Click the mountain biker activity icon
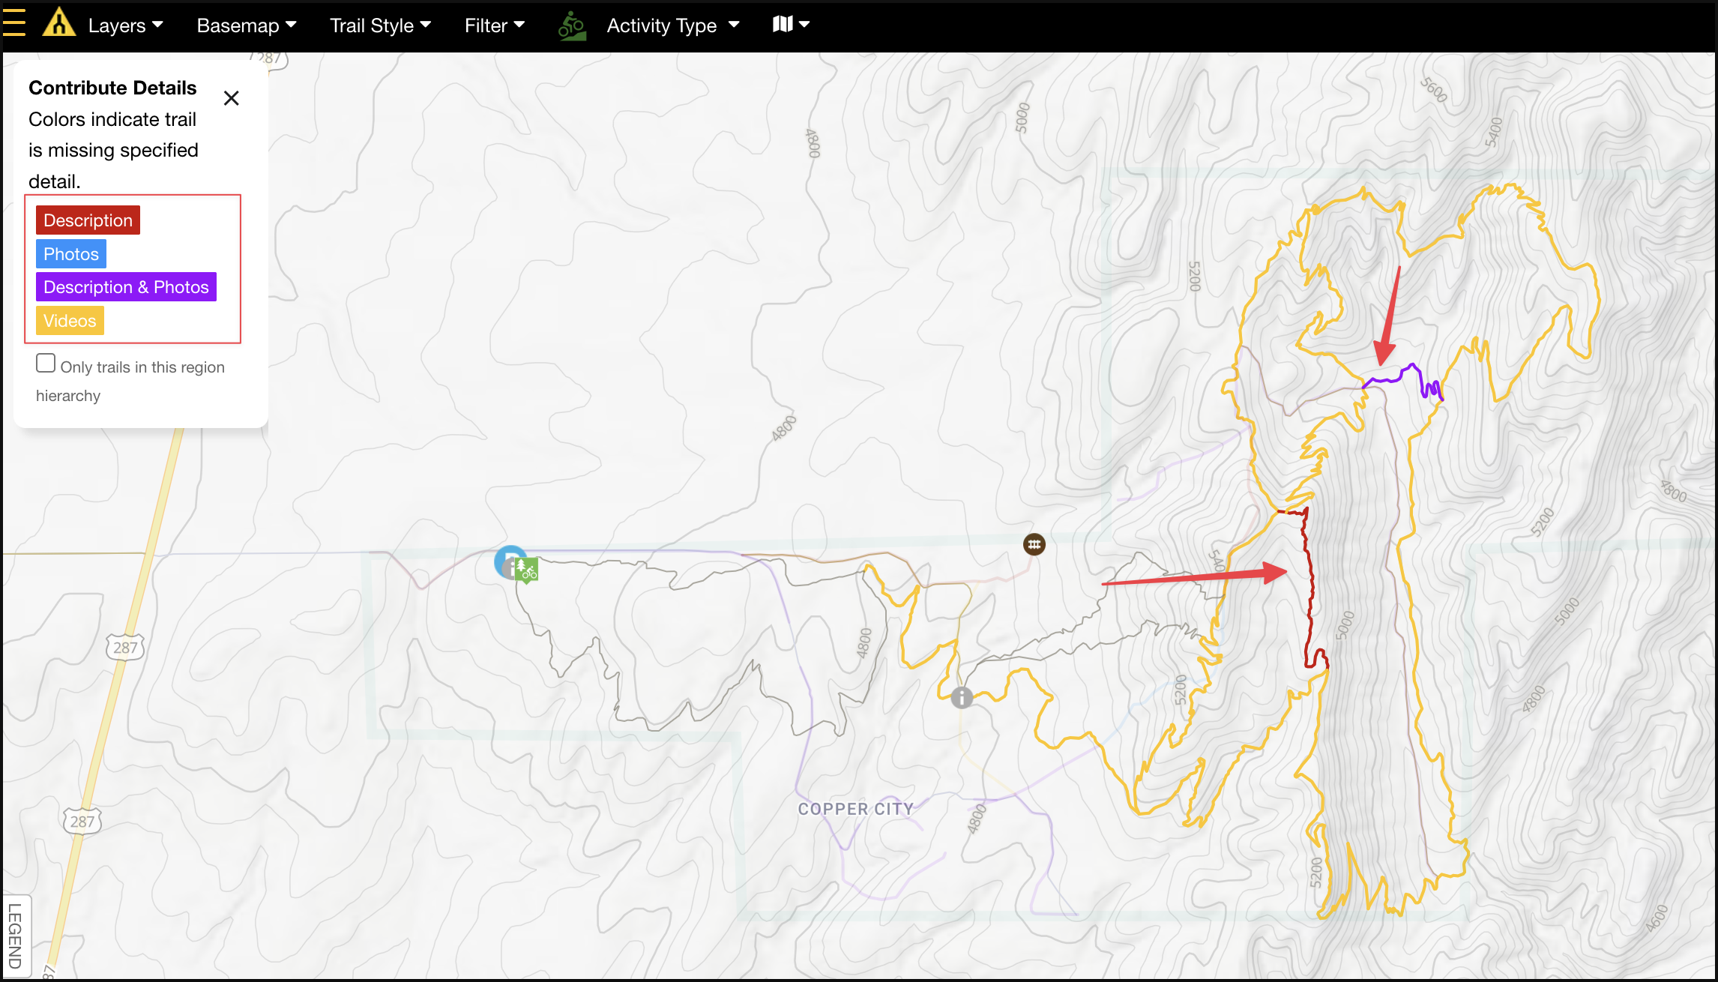 click(x=572, y=25)
